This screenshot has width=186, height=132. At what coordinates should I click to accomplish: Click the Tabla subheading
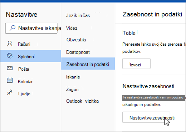coord(129,33)
